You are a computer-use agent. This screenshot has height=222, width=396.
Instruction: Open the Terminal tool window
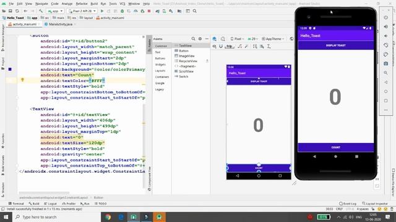click(16, 203)
